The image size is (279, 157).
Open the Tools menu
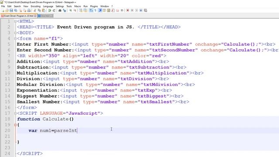(x=69, y=6)
